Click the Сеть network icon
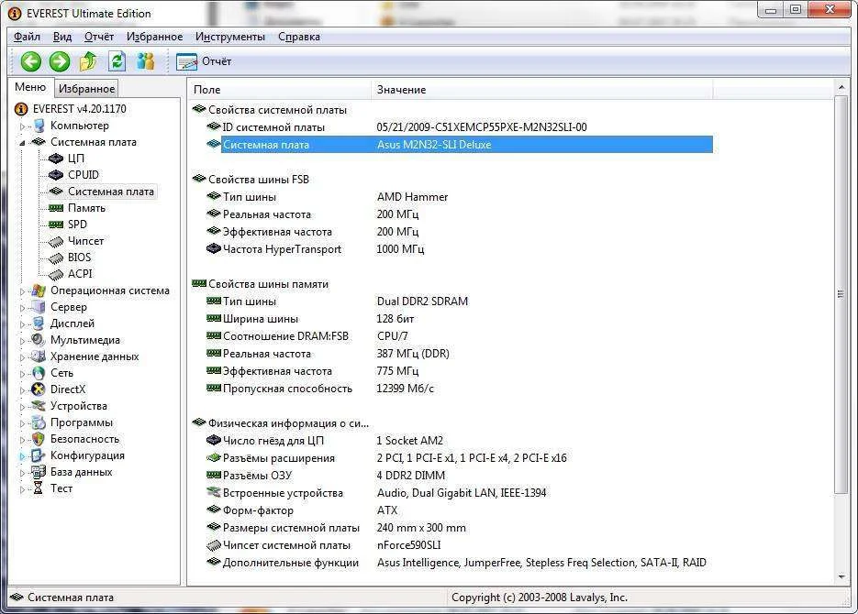This screenshot has width=858, height=614. [39, 373]
